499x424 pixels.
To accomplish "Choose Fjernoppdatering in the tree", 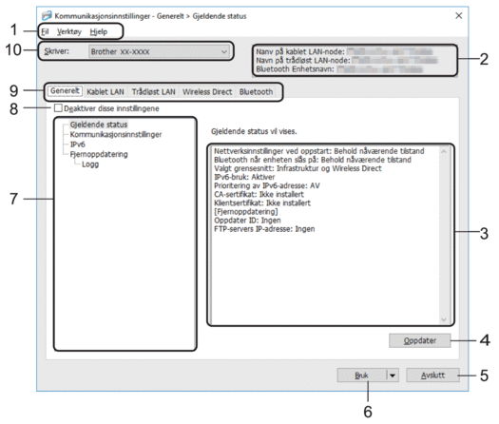I will click(x=99, y=154).
